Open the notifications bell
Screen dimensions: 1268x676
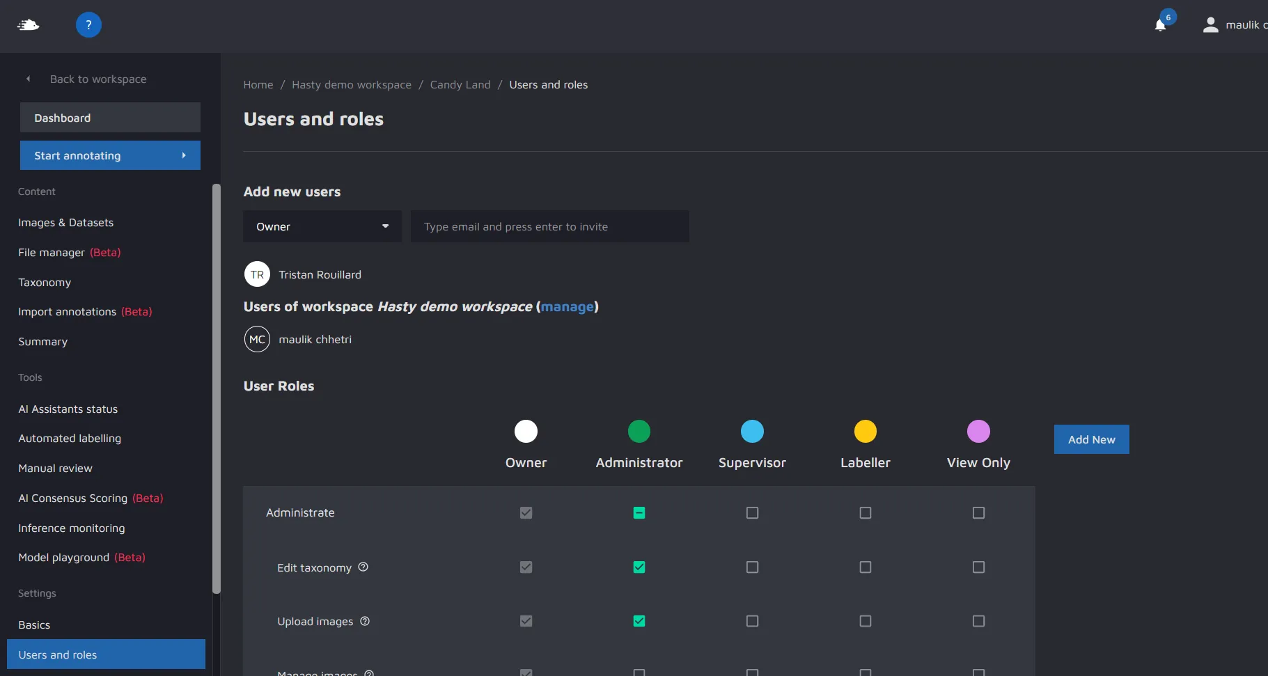coord(1160,25)
